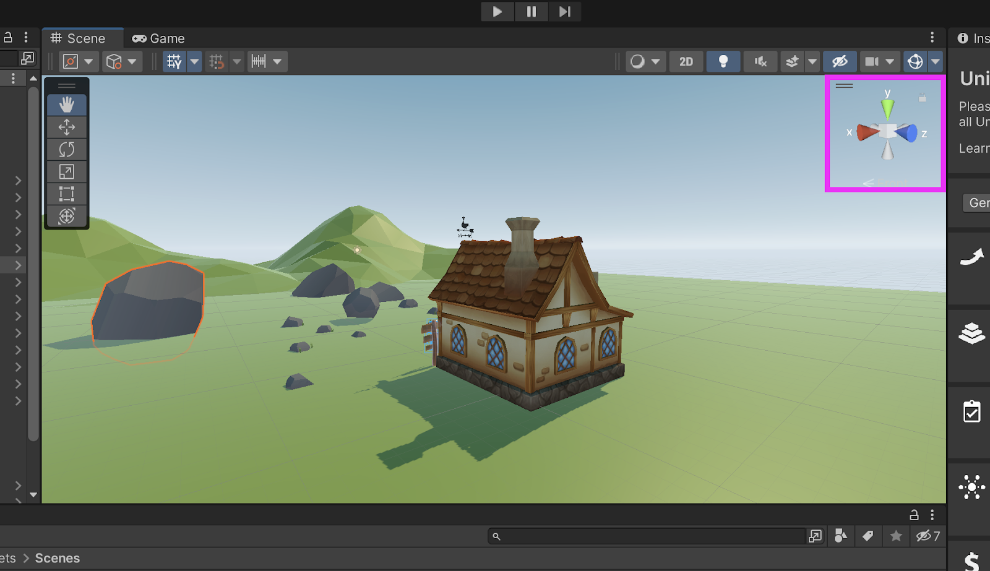Expand the draw mode shading dropdown

(x=655, y=62)
